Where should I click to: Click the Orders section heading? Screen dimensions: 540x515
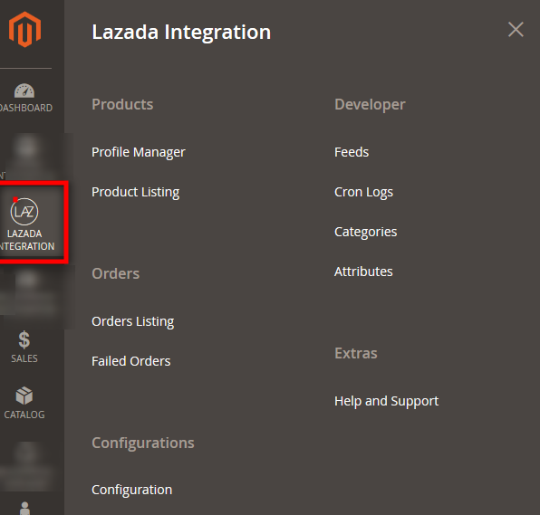115,274
